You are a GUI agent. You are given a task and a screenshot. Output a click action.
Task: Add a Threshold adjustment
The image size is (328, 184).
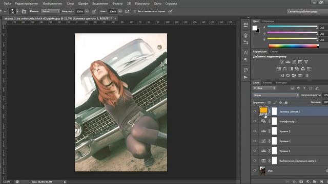point(294,76)
